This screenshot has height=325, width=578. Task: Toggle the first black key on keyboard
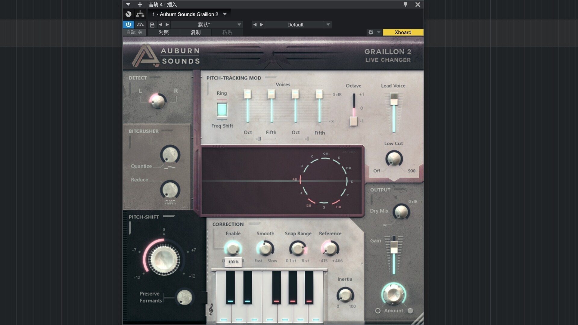pyautogui.click(x=230, y=287)
